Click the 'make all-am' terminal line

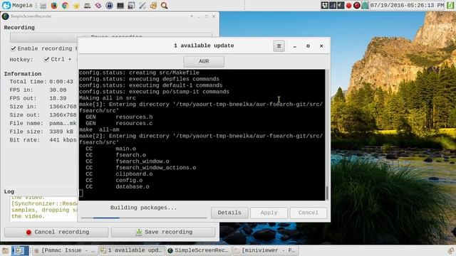pos(99,129)
